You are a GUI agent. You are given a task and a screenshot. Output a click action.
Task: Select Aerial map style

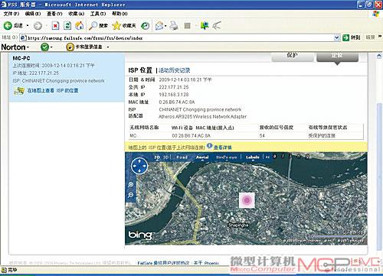click(202, 157)
